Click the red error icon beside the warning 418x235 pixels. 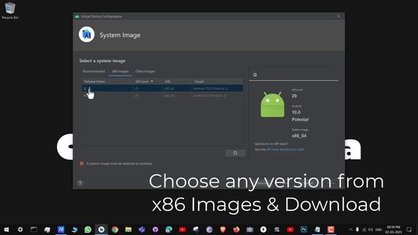(82, 163)
